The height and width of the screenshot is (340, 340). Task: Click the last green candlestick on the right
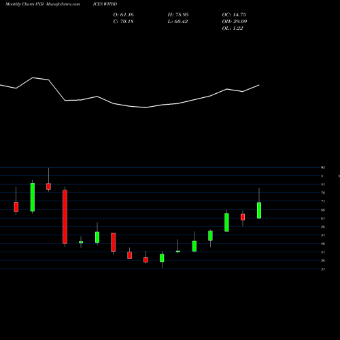pos(259,210)
